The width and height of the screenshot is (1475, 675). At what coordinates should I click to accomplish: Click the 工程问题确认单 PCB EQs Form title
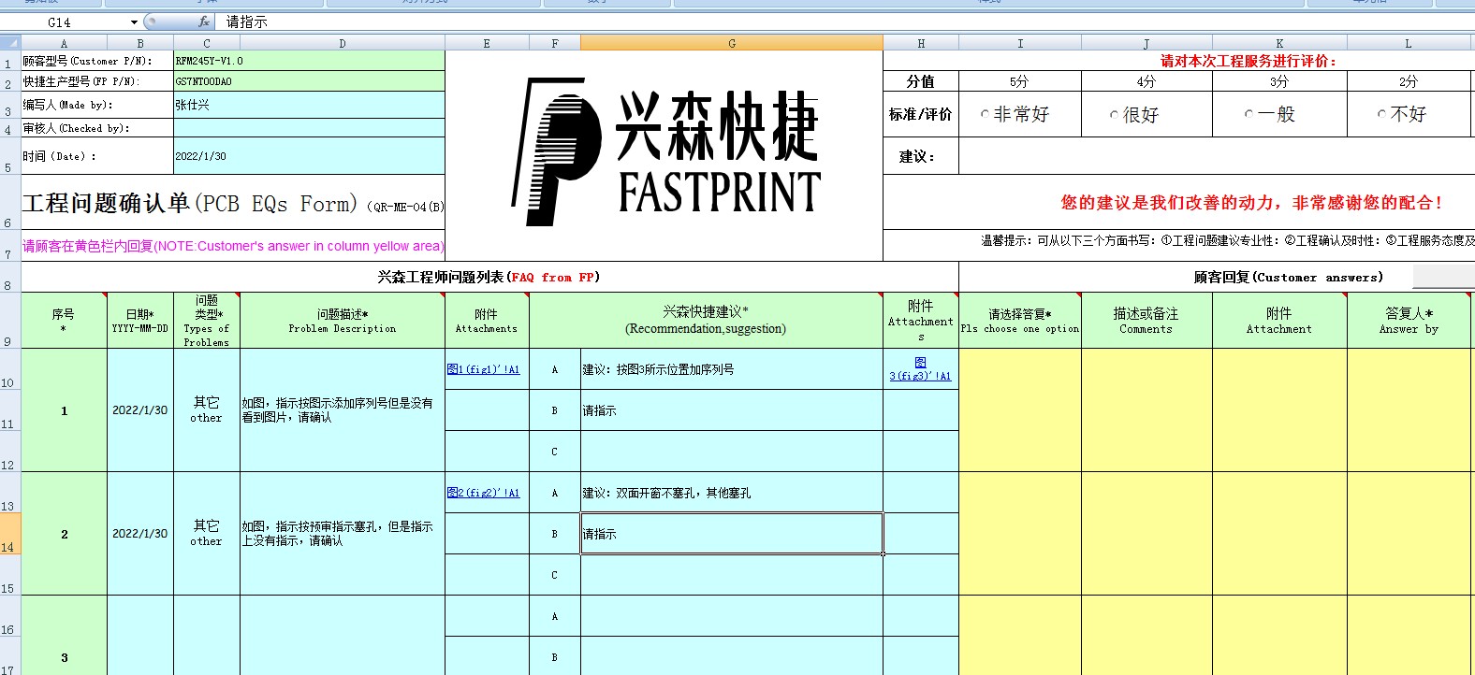[x=233, y=203]
